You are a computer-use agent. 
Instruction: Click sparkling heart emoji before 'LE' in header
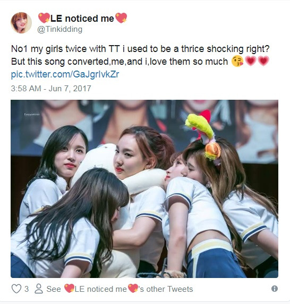point(44,18)
